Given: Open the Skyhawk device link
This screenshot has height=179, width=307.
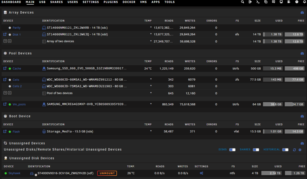Looking at the screenshot, I should click(x=14, y=173).
